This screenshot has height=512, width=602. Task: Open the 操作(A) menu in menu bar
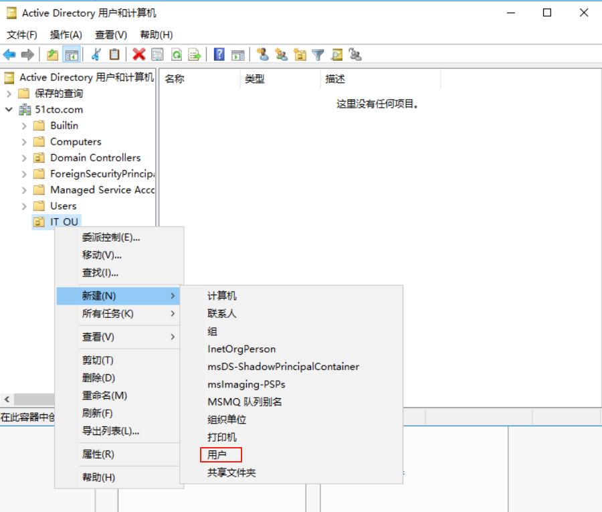coord(66,35)
